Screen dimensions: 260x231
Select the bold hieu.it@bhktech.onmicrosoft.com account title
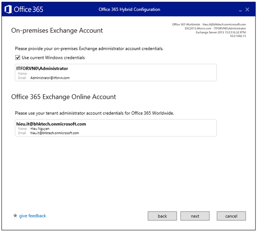pos(51,124)
